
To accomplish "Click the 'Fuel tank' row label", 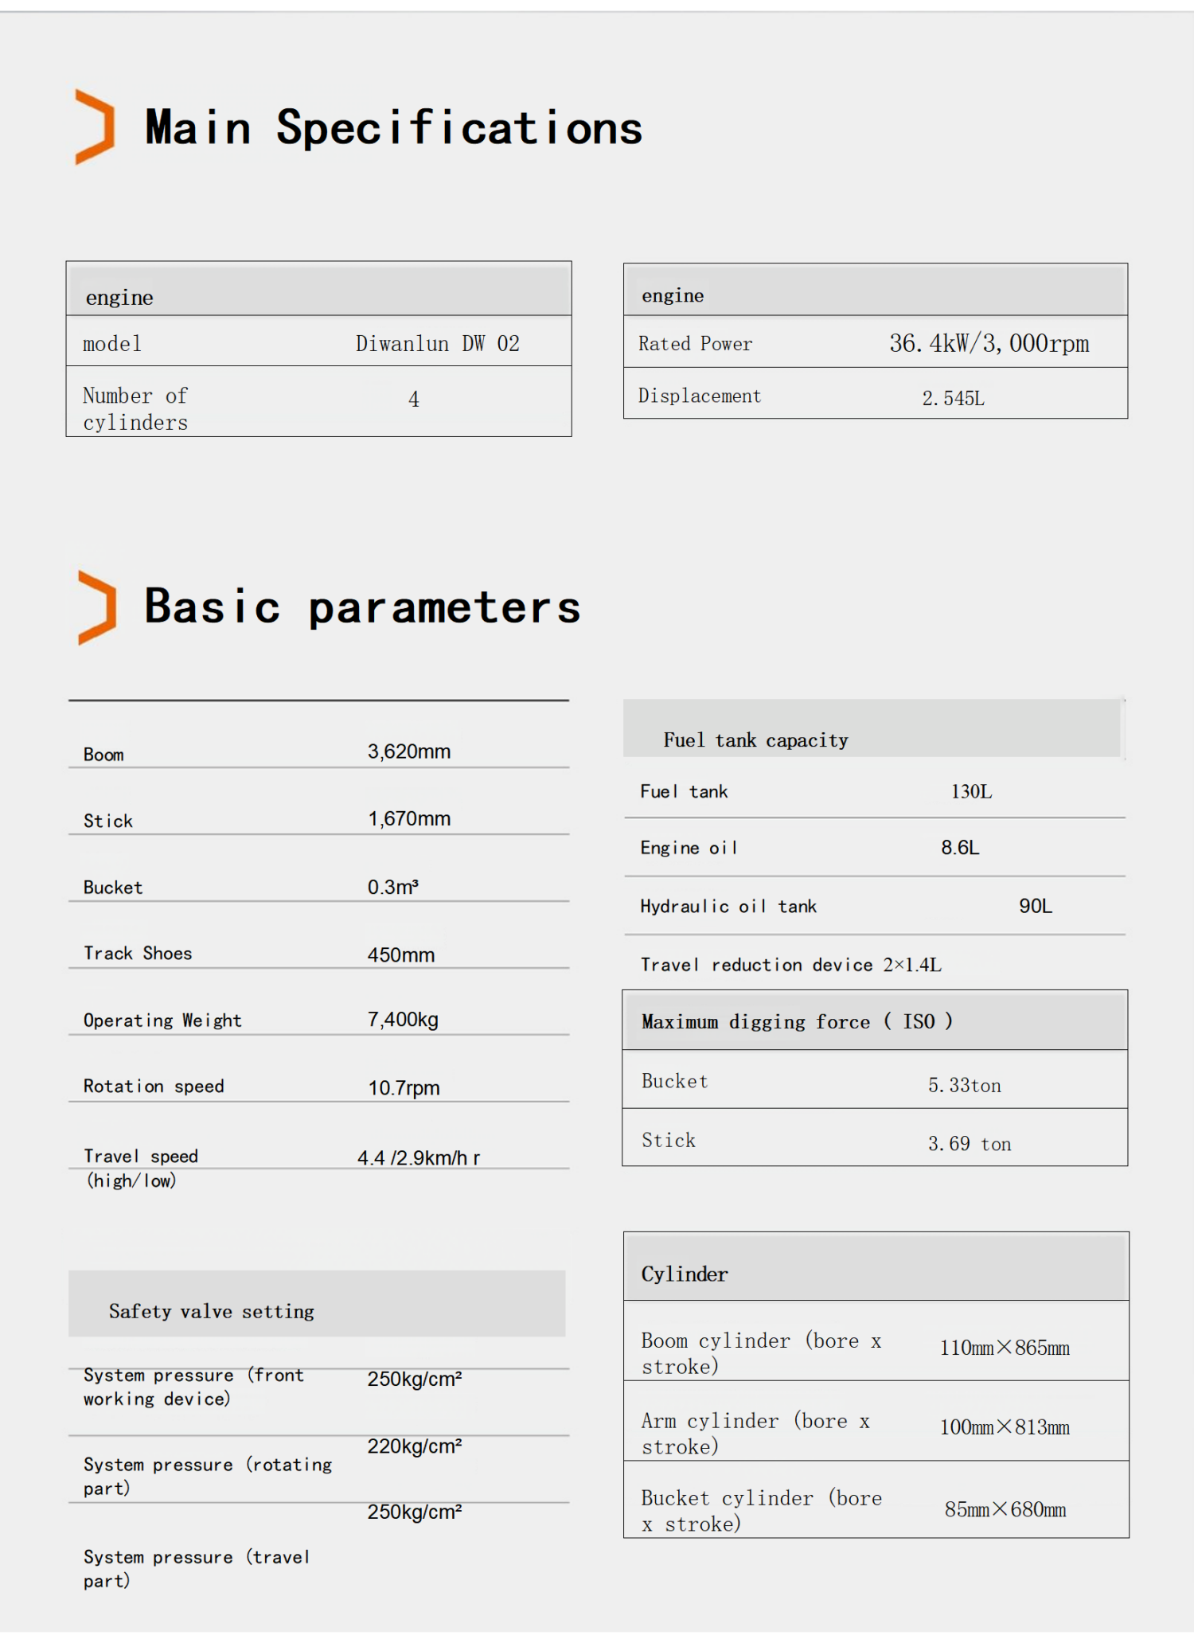I will [684, 791].
